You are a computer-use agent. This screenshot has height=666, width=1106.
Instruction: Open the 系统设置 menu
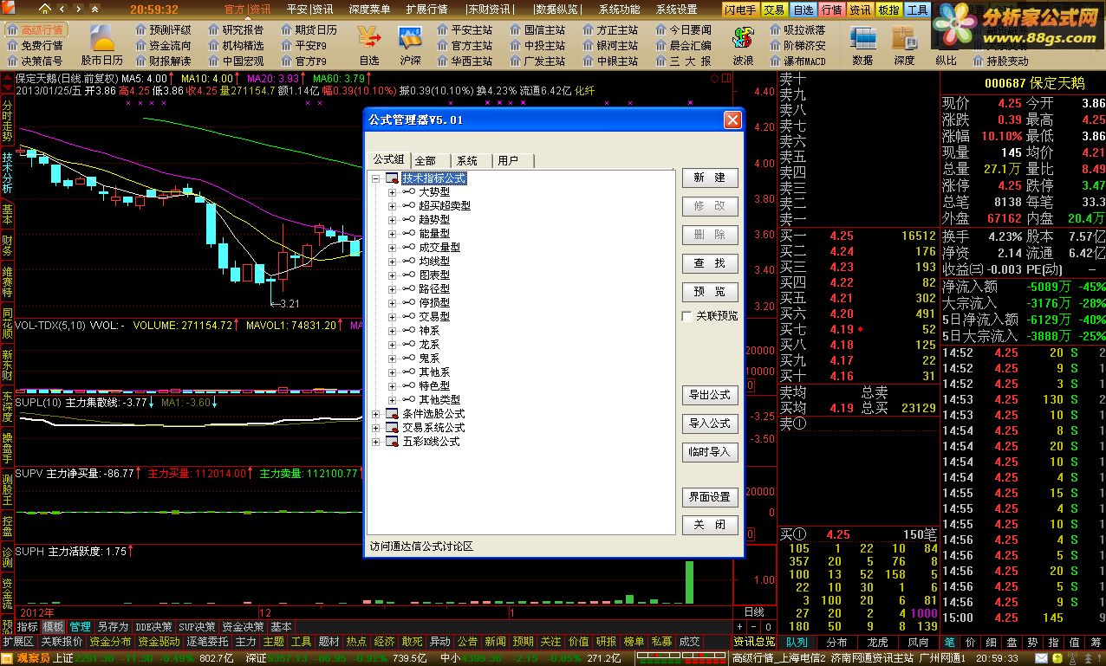pos(676,10)
